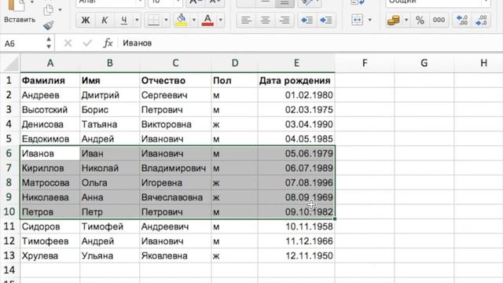
Task: Cancel entry with the X icon
Action: pyautogui.click(x=68, y=43)
